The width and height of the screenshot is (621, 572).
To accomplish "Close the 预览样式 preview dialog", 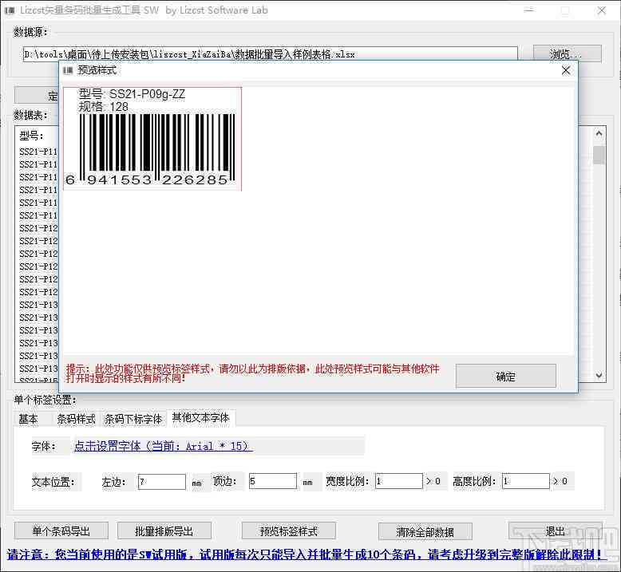I will tap(566, 70).
